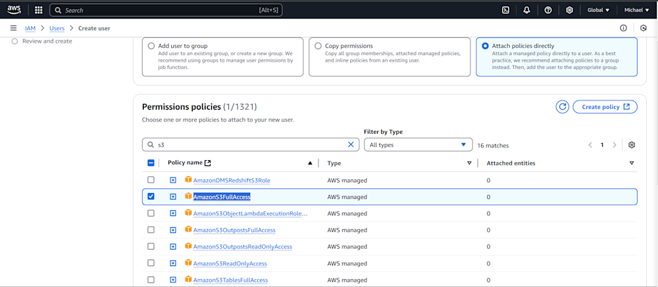Open settings gear in top bar
Screen dimensions: 658x287
569,10
